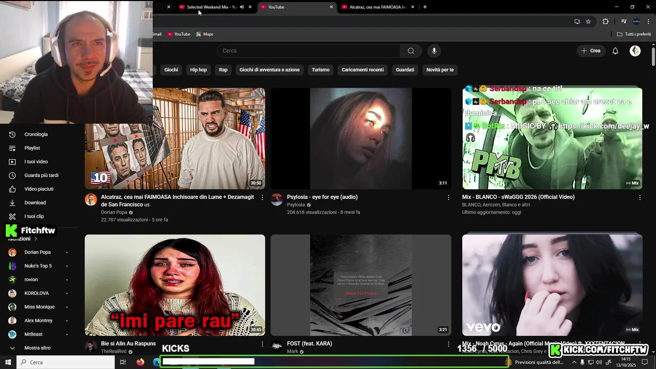This screenshot has height=369, width=656.
Task: Open options menu for Alcatraz video
Action: (262, 197)
